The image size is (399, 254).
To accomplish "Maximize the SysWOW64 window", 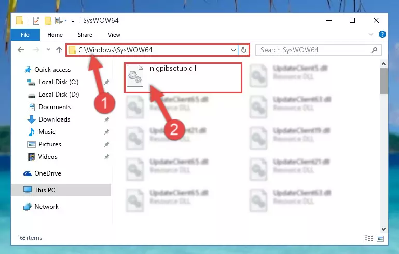I will pyautogui.click(x=352, y=20).
